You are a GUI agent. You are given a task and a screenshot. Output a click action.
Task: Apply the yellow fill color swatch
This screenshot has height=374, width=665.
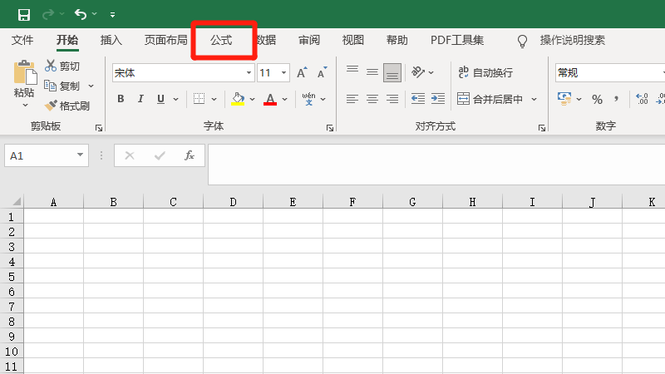click(238, 99)
